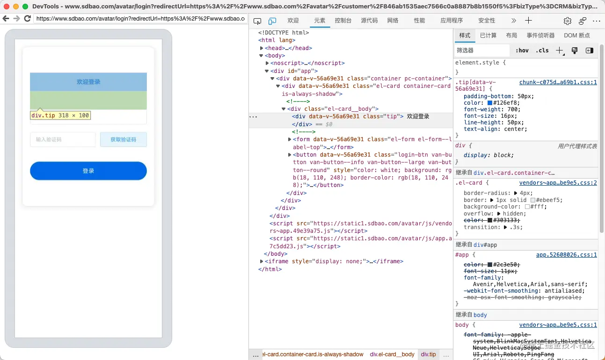
Task: Add a new tool with the plus icon
Action: pyautogui.click(x=528, y=21)
